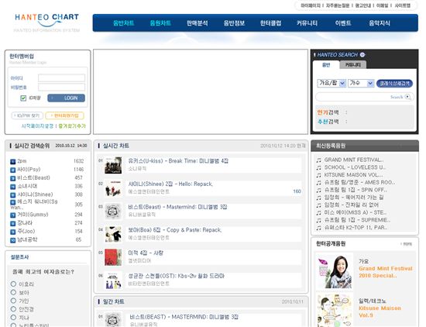Viewport: 426px width, 327px height.
Task: Open the 음반차트 menu in navigation bar
Action: coord(124,23)
